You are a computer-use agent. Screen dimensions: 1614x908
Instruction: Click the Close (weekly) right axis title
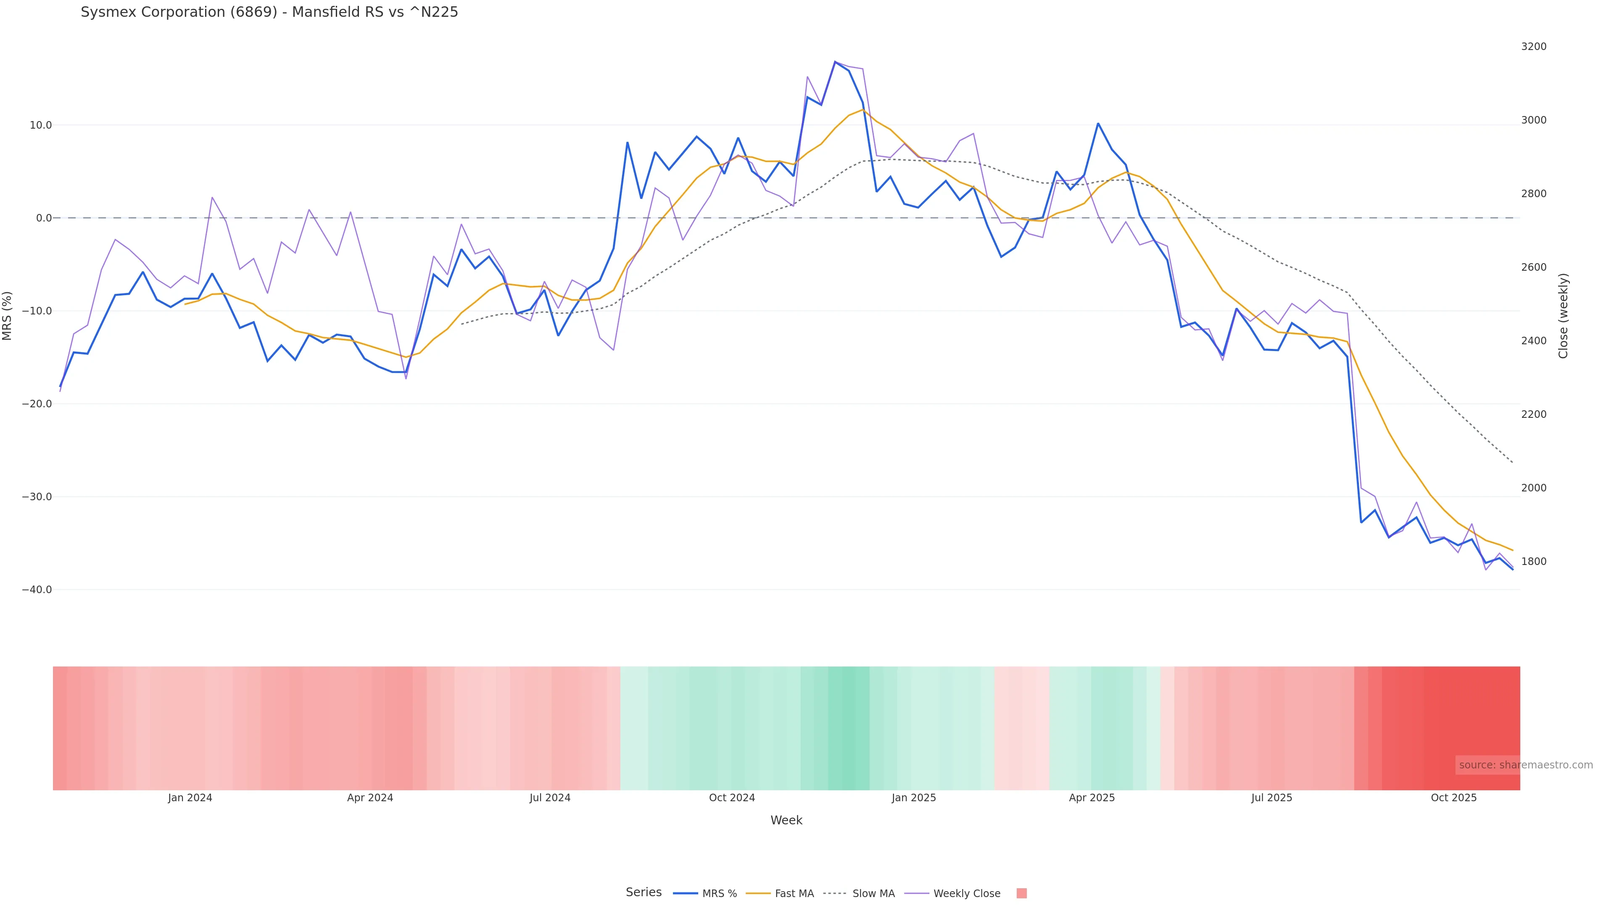click(1563, 316)
